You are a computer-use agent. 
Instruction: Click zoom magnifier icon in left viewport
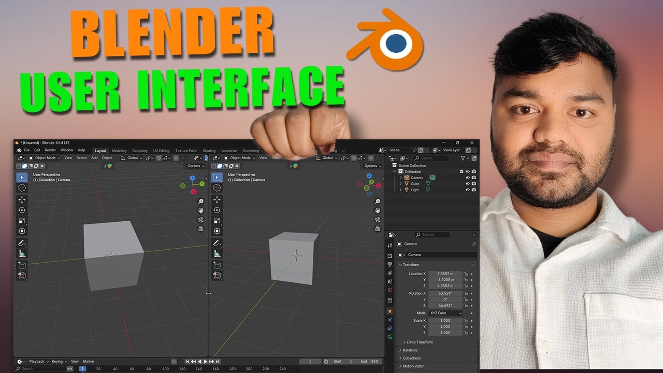[x=201, y=201]
